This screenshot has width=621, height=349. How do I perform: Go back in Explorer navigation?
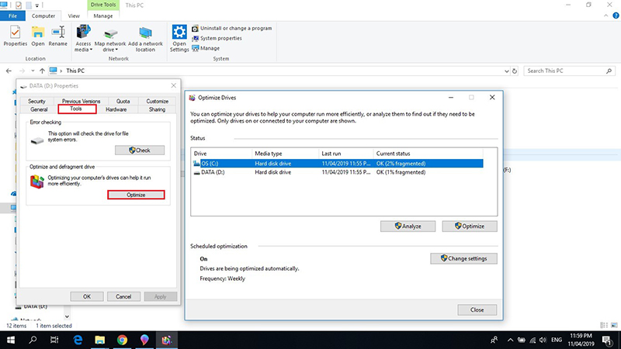(9, 71)
